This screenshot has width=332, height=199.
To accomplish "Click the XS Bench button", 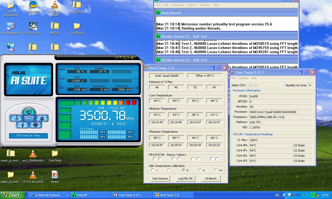I will pos(211,179).
